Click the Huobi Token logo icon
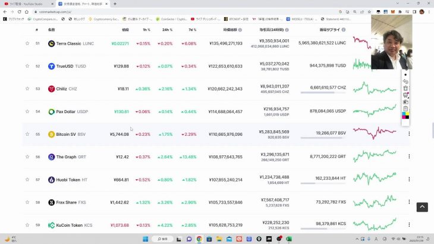 [x=51, y=180]
